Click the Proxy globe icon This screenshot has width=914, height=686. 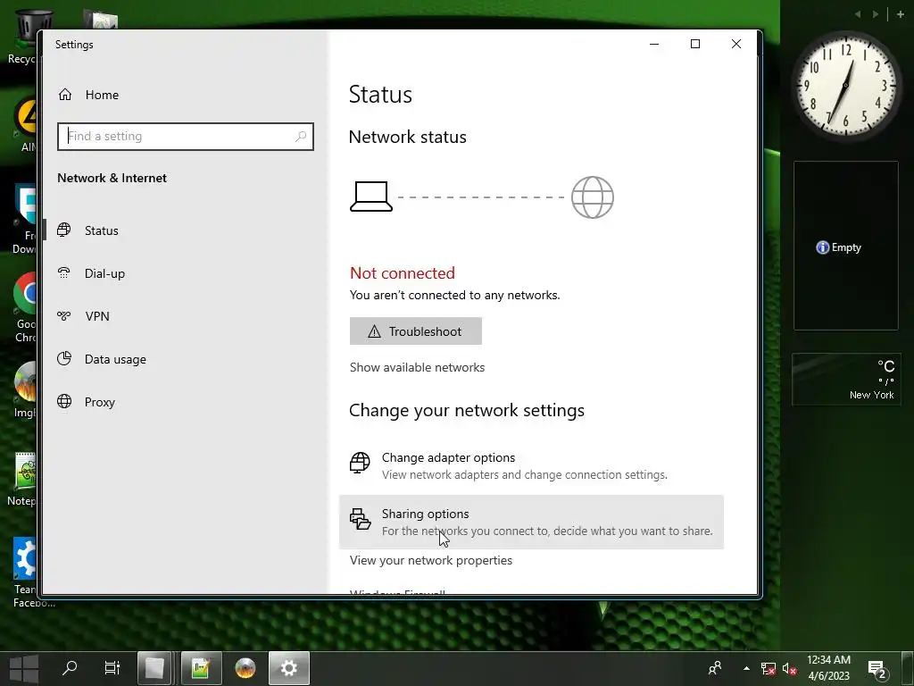(64, 401)
